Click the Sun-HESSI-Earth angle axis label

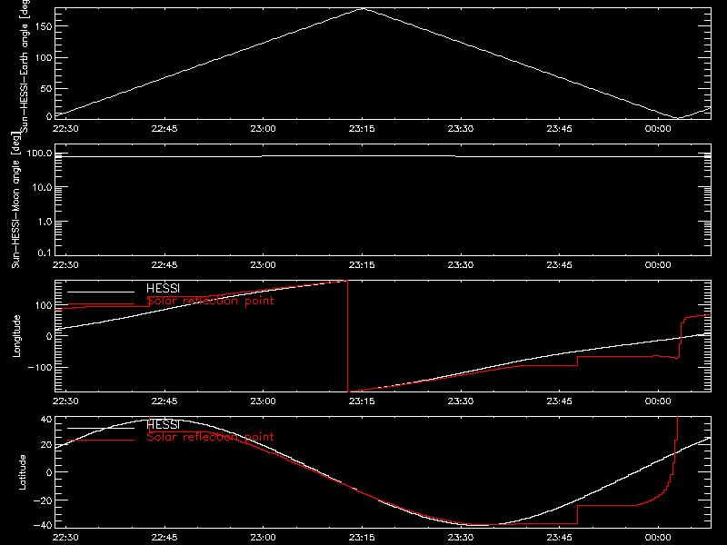tap(25, 65)
